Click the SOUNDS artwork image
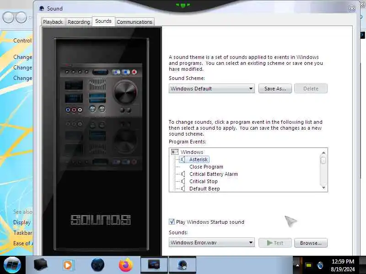Screen dimensions: 366x274 [102, 141]
